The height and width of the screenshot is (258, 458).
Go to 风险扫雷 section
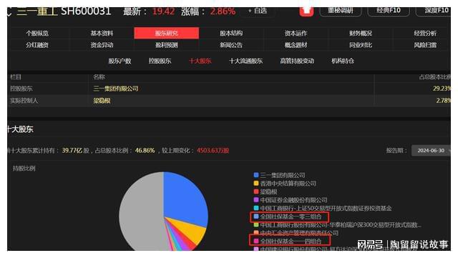coord(425,45)
